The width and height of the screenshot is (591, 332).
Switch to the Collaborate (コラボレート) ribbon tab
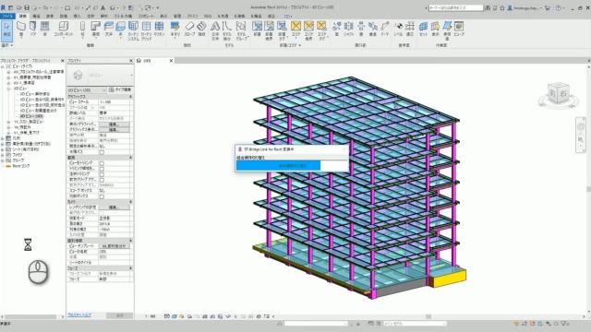click(146, 17)
